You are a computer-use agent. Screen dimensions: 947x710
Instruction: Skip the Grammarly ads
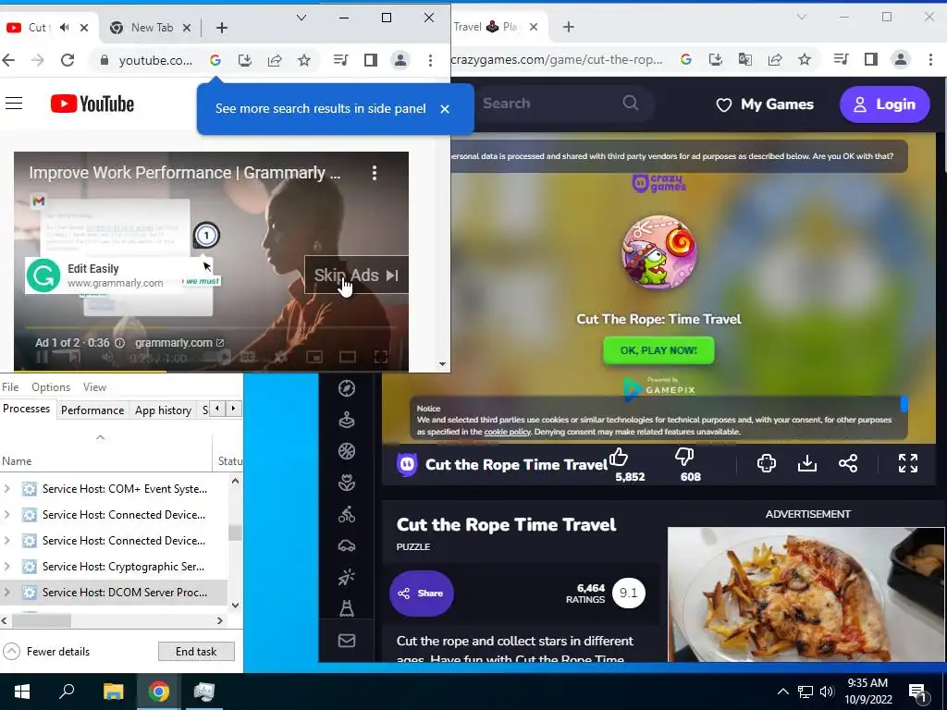tap(356, 275)
